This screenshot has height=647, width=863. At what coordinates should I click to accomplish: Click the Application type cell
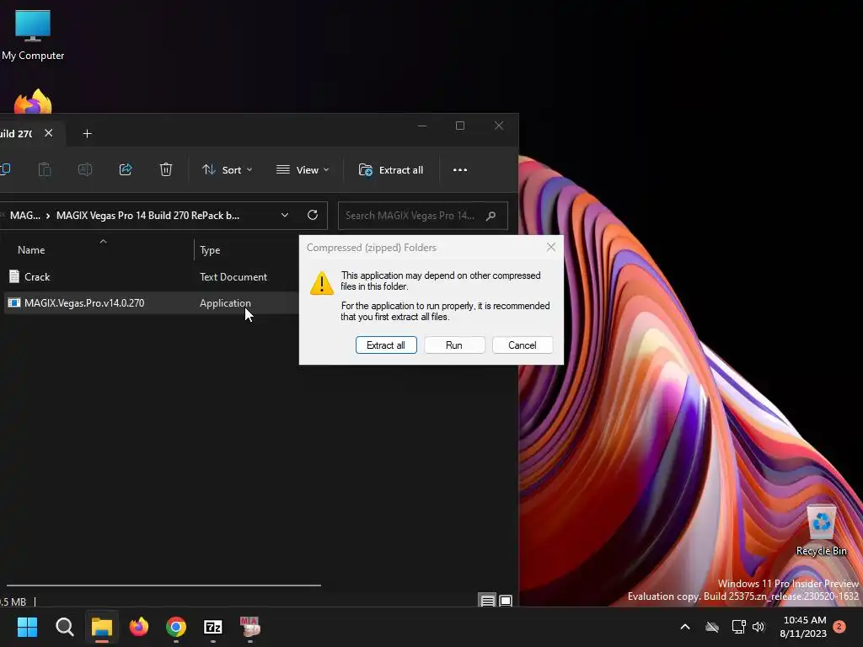pos(225,303)
